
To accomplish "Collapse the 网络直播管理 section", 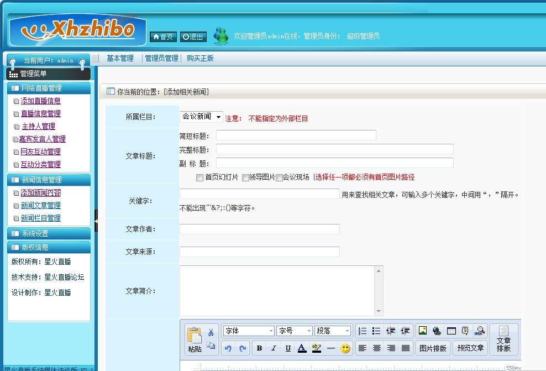I will pos(49,88).
